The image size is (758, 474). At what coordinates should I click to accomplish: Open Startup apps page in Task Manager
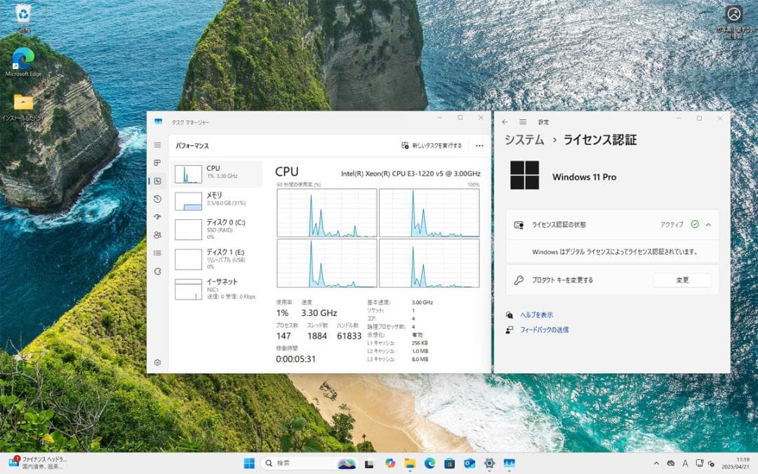coord(157,217)
